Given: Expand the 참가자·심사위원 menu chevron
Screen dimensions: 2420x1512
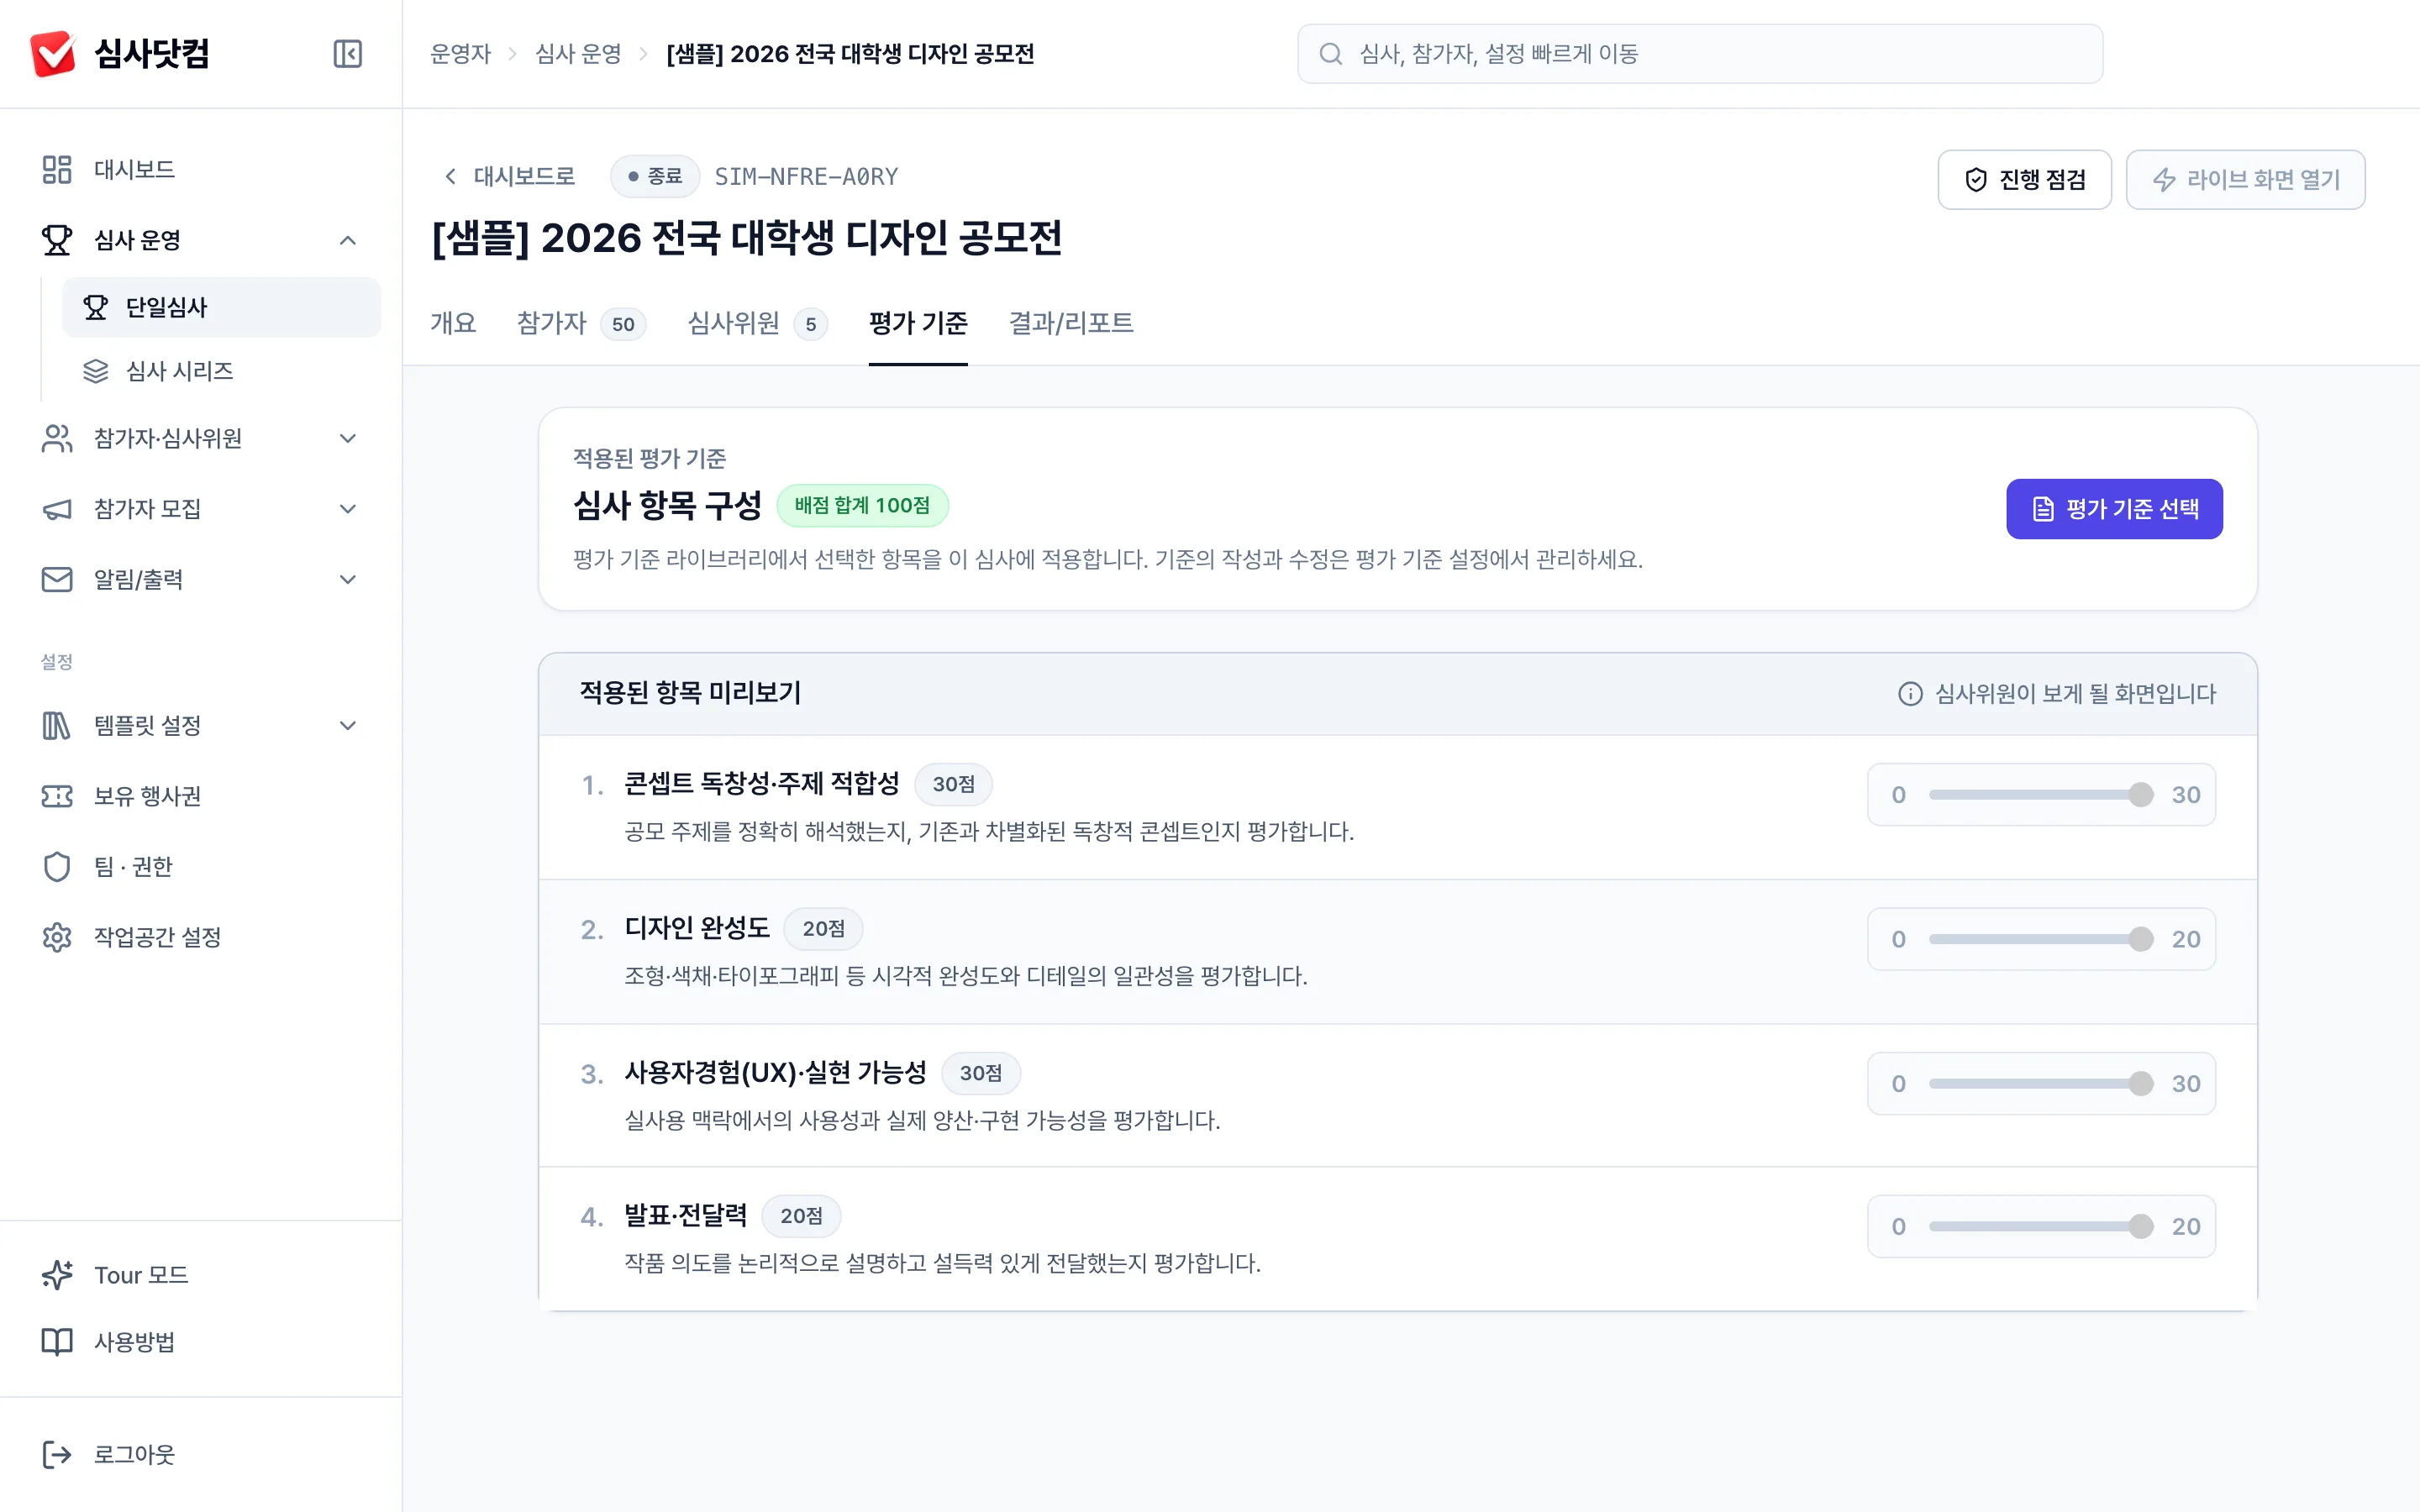Looking at the screenshot, I should [348, 438].
